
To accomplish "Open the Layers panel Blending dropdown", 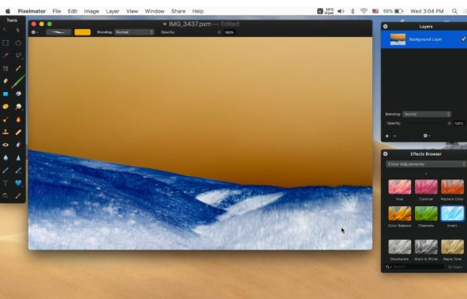I will tap(427, 114).
